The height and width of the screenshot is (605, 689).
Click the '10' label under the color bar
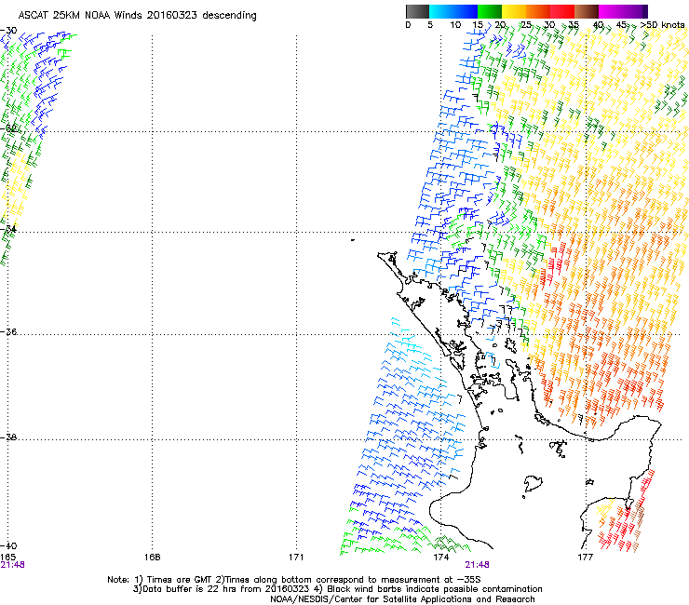coord(455,25)
